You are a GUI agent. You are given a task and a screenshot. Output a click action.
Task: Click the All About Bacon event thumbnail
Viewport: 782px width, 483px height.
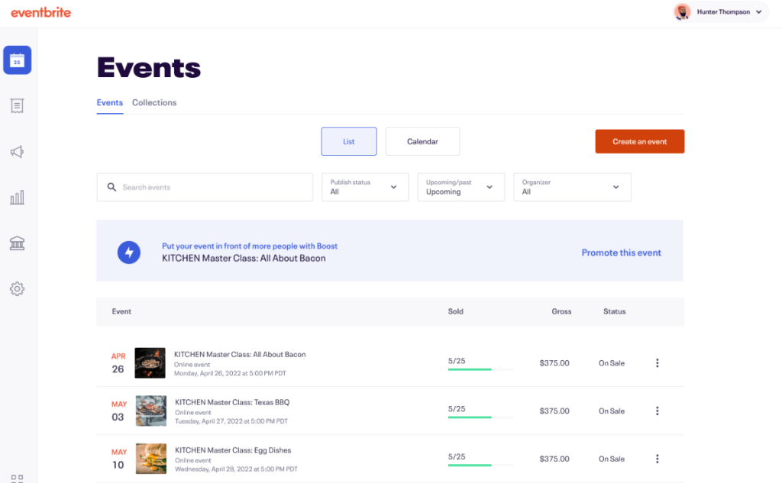click(150, 363)
